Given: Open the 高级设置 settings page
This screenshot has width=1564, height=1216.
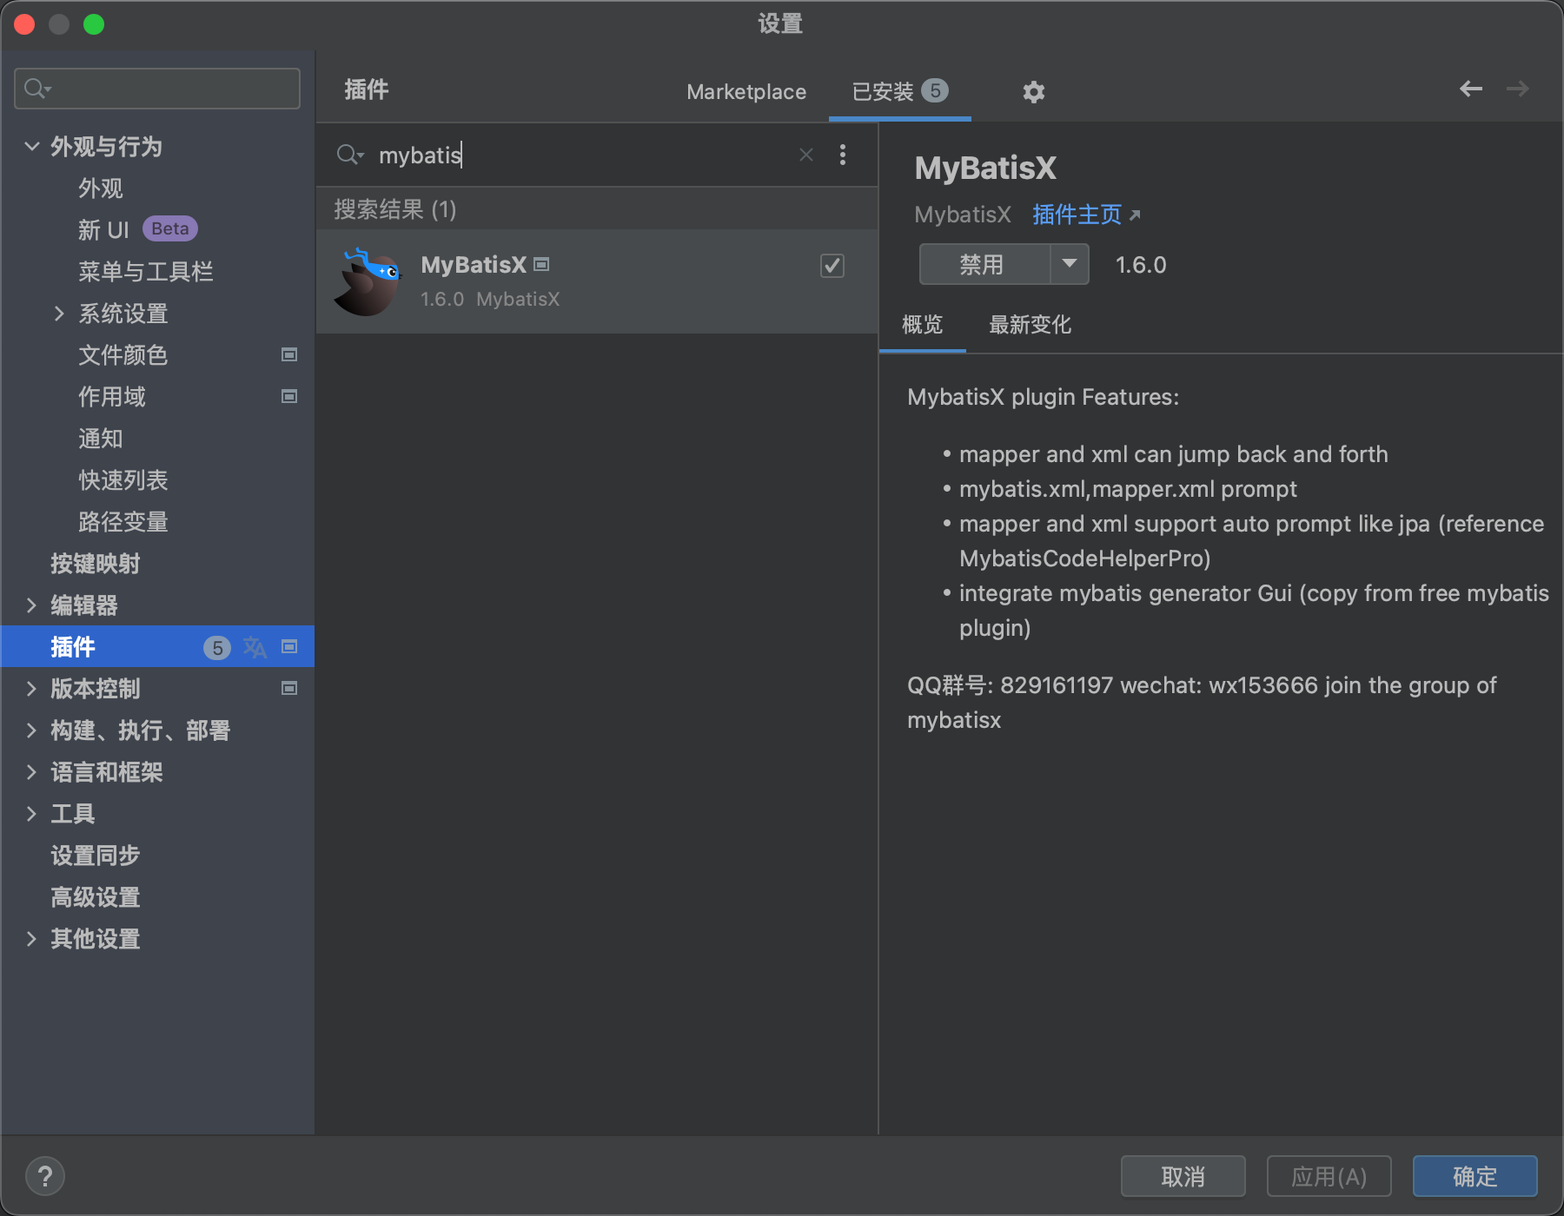Looking at the screenshot, I should pyautogui.click(x=95, y=896).
